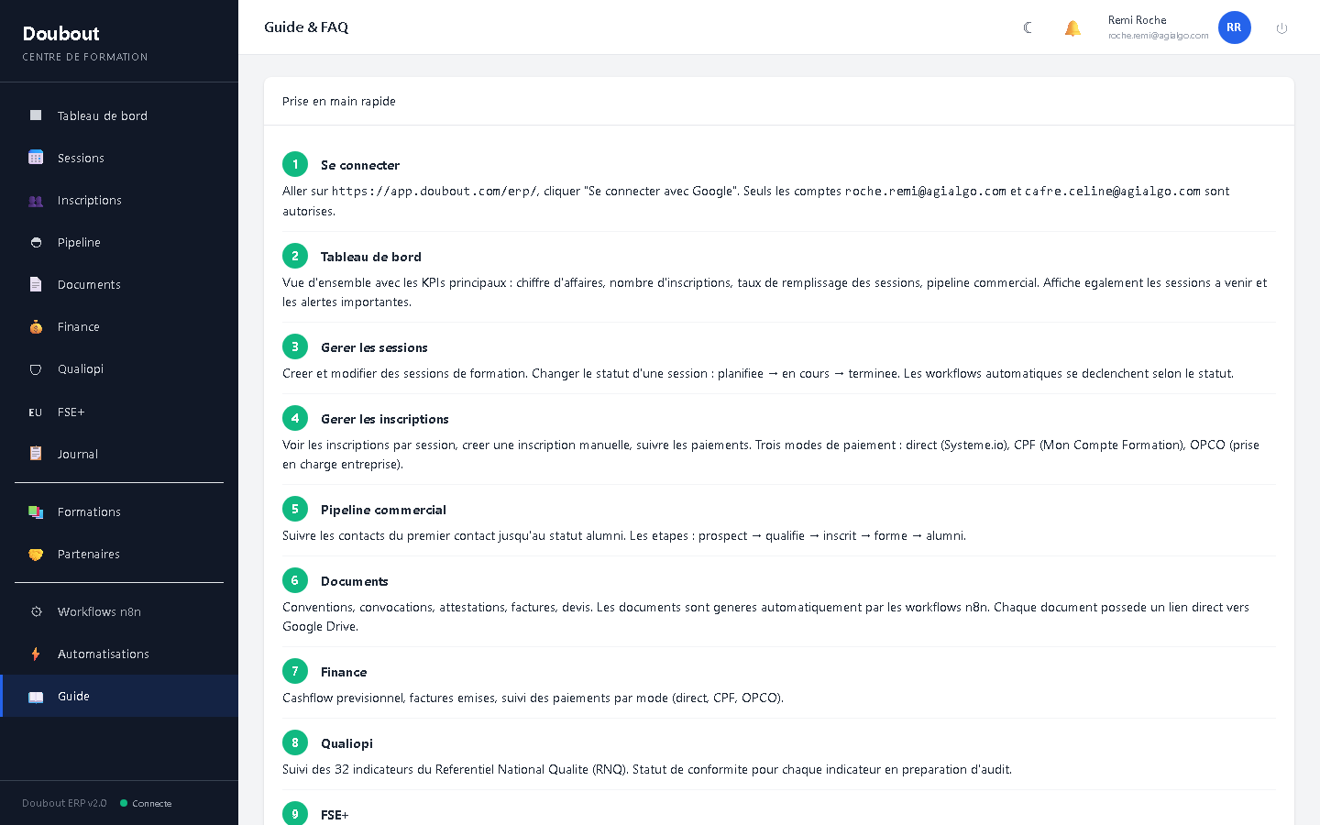The height and width of the screenshot is (825, 1320).
Task: Open notifications with the bell icon
Action: tap(1072, 27)
